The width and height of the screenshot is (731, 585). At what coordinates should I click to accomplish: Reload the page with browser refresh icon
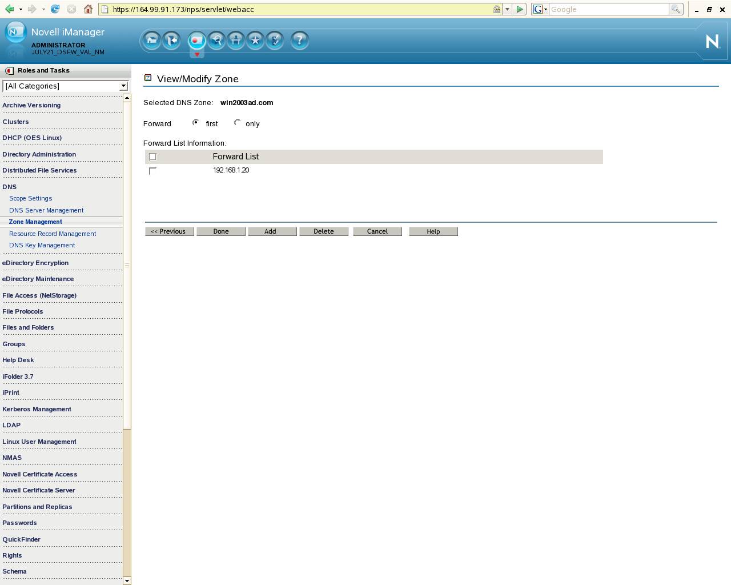[55, 9]
